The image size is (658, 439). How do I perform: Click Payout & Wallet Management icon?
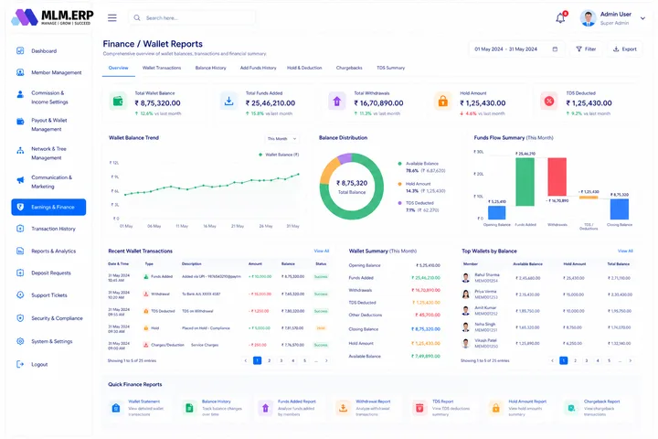[20, 122]
